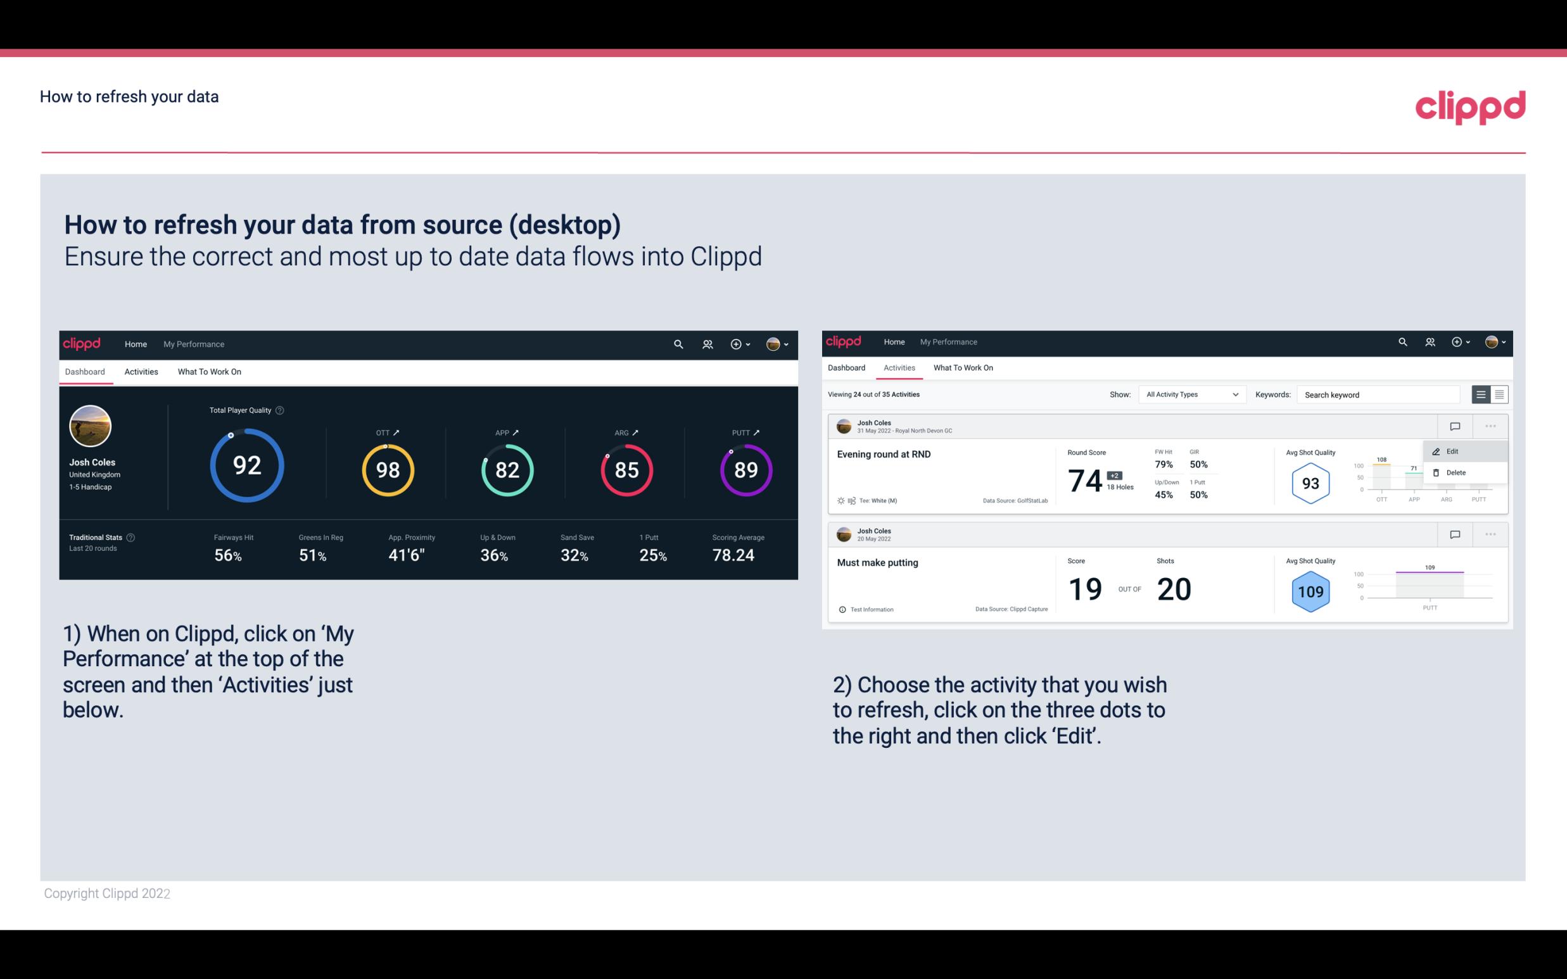Click the My Performance nav menu item
1567x979 pixels.
click(193, 343)
